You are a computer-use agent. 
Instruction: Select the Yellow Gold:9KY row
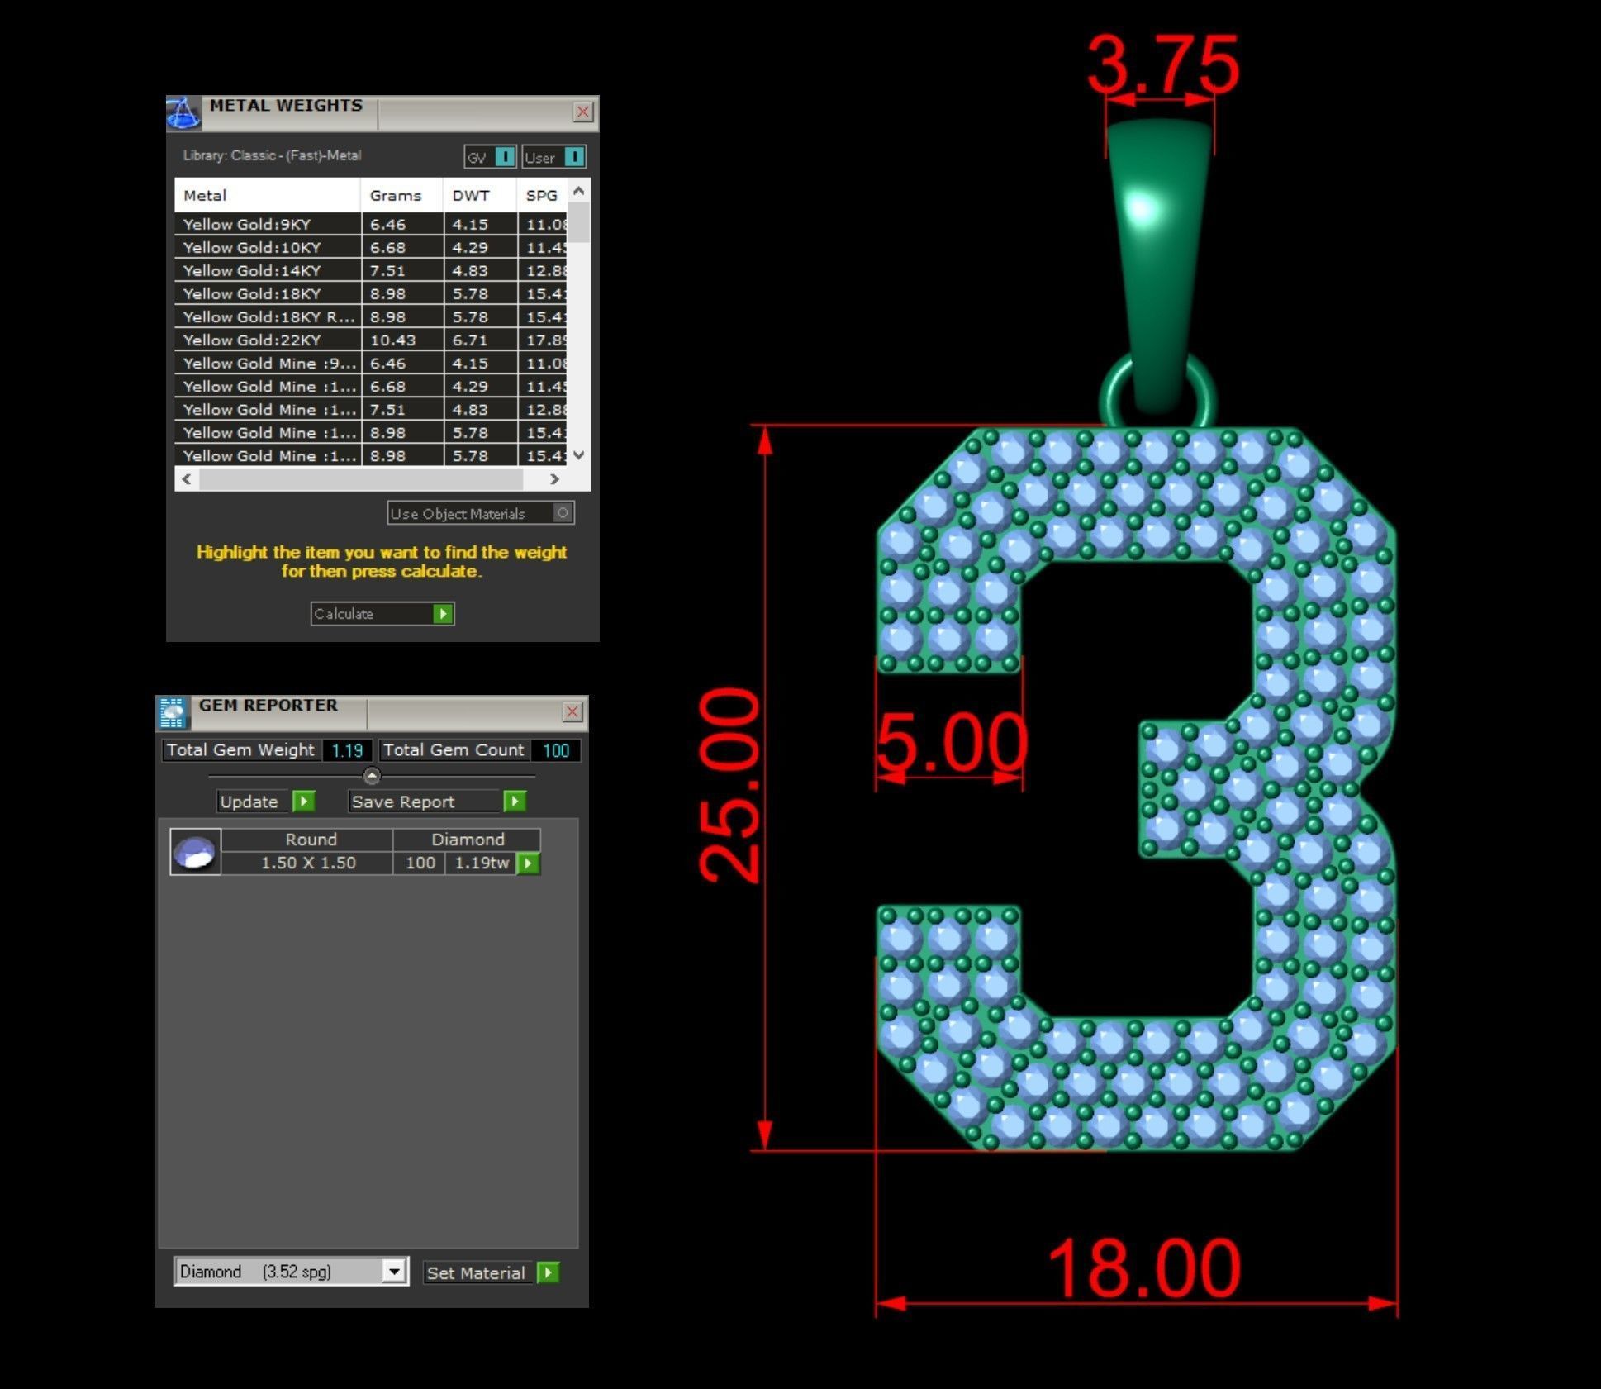point(371,224)
